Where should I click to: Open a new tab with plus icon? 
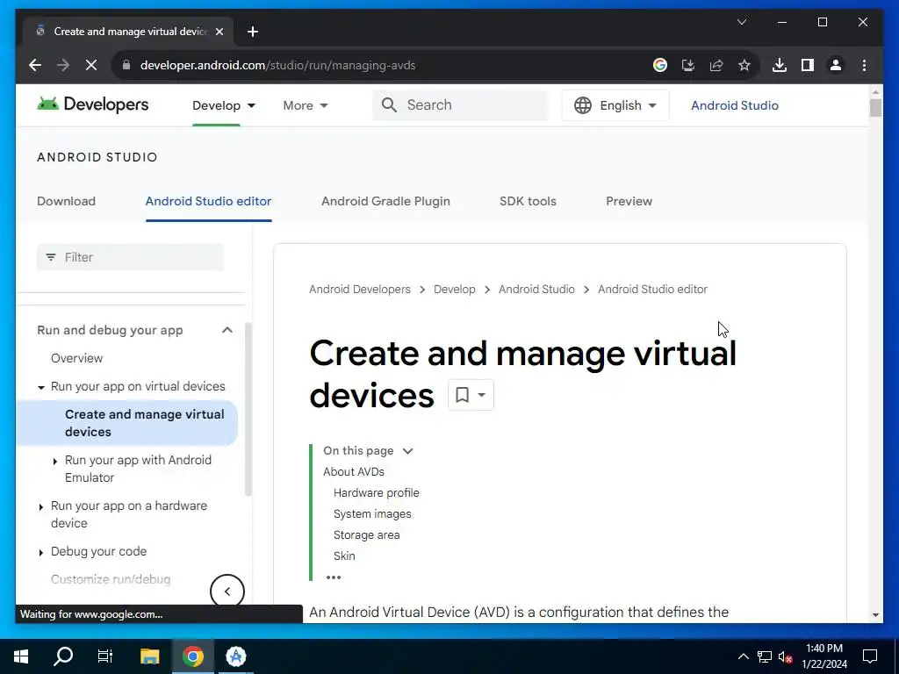253,32
